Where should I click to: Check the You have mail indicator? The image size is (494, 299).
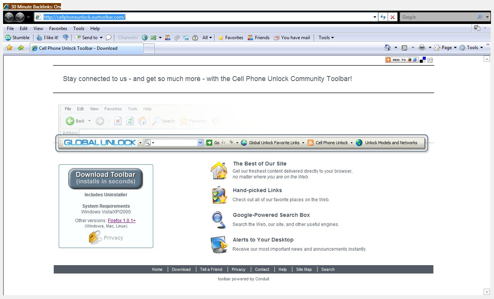pos(292,38)
